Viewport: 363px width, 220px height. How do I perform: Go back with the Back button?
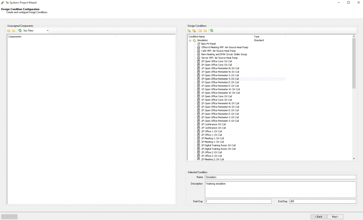[x=318, y=216]
